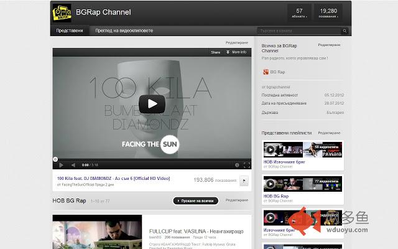The image size is (398, 249).
Task: Click the НОВ BG Rap section heading
Action: (x=69, y=200)
